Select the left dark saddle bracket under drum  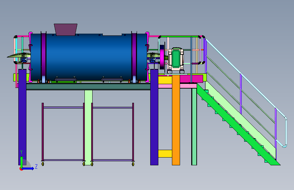pyautogui.click(x=66, y=80)
